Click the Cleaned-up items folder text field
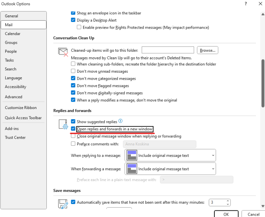The image size is (265, 217). [168, 50]
